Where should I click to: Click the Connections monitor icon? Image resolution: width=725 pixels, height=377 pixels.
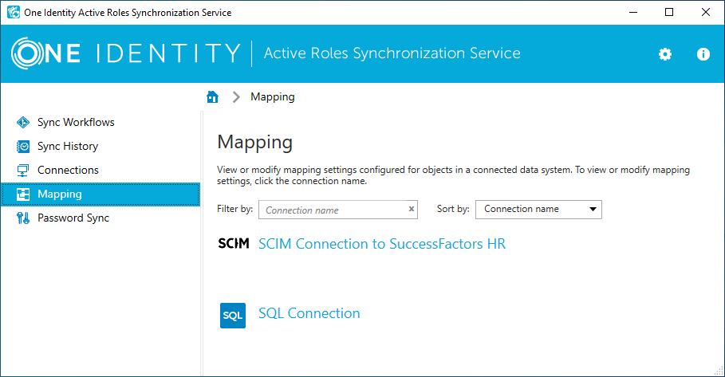(x=22, y=171)
